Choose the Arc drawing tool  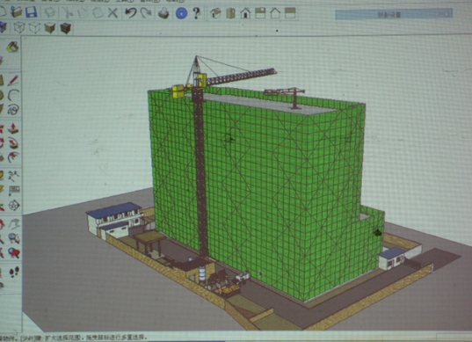click(13, 95)
